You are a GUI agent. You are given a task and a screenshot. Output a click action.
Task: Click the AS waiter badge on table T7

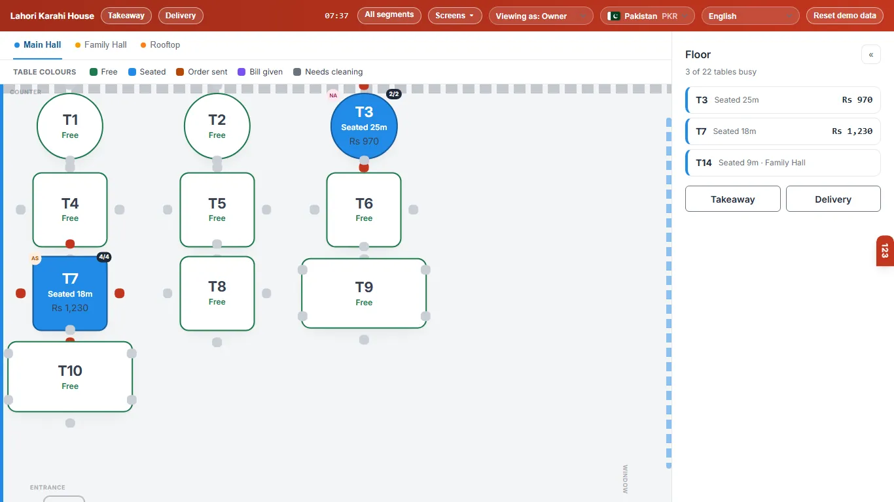click(35, 258)
